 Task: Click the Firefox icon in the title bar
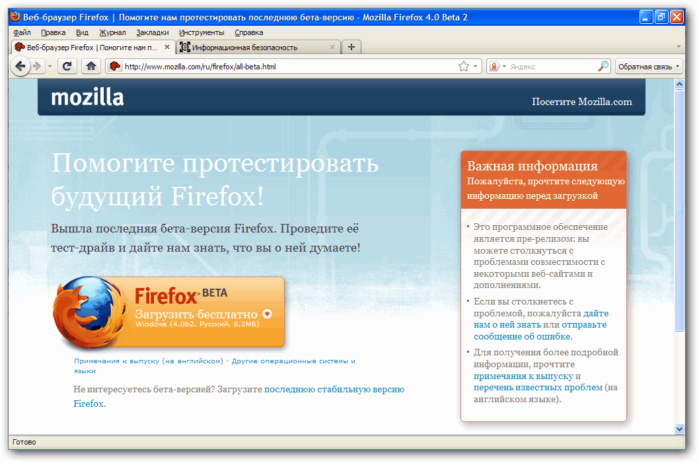(15, 17)
